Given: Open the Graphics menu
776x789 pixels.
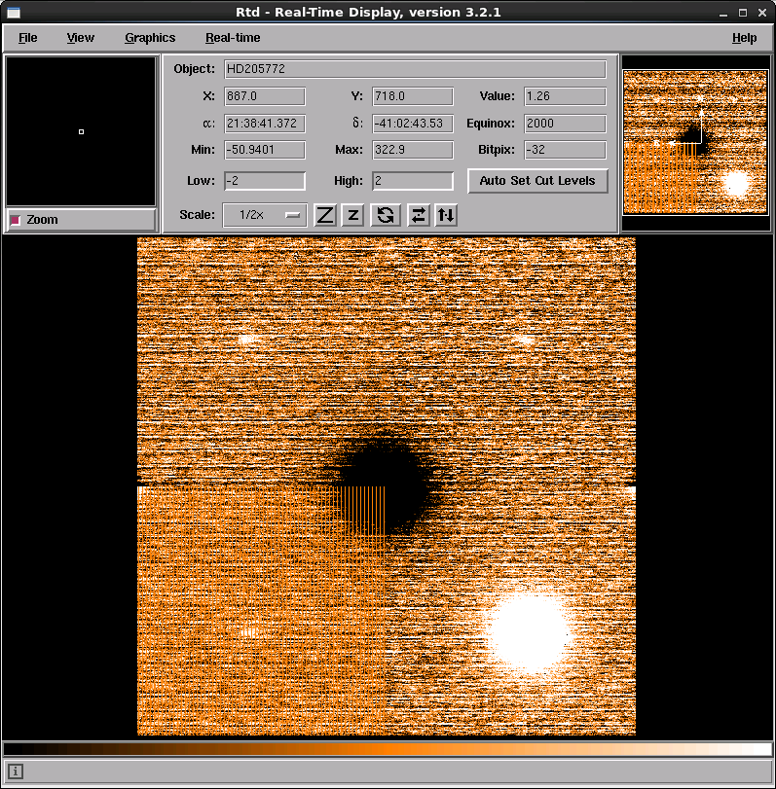Looking at the screenshot, I should pyautogui.click(x=150, y=38).
